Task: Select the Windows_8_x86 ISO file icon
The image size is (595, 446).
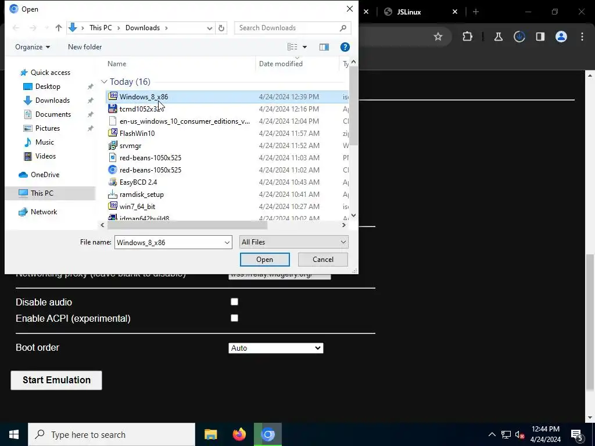Action: point(113,96)
